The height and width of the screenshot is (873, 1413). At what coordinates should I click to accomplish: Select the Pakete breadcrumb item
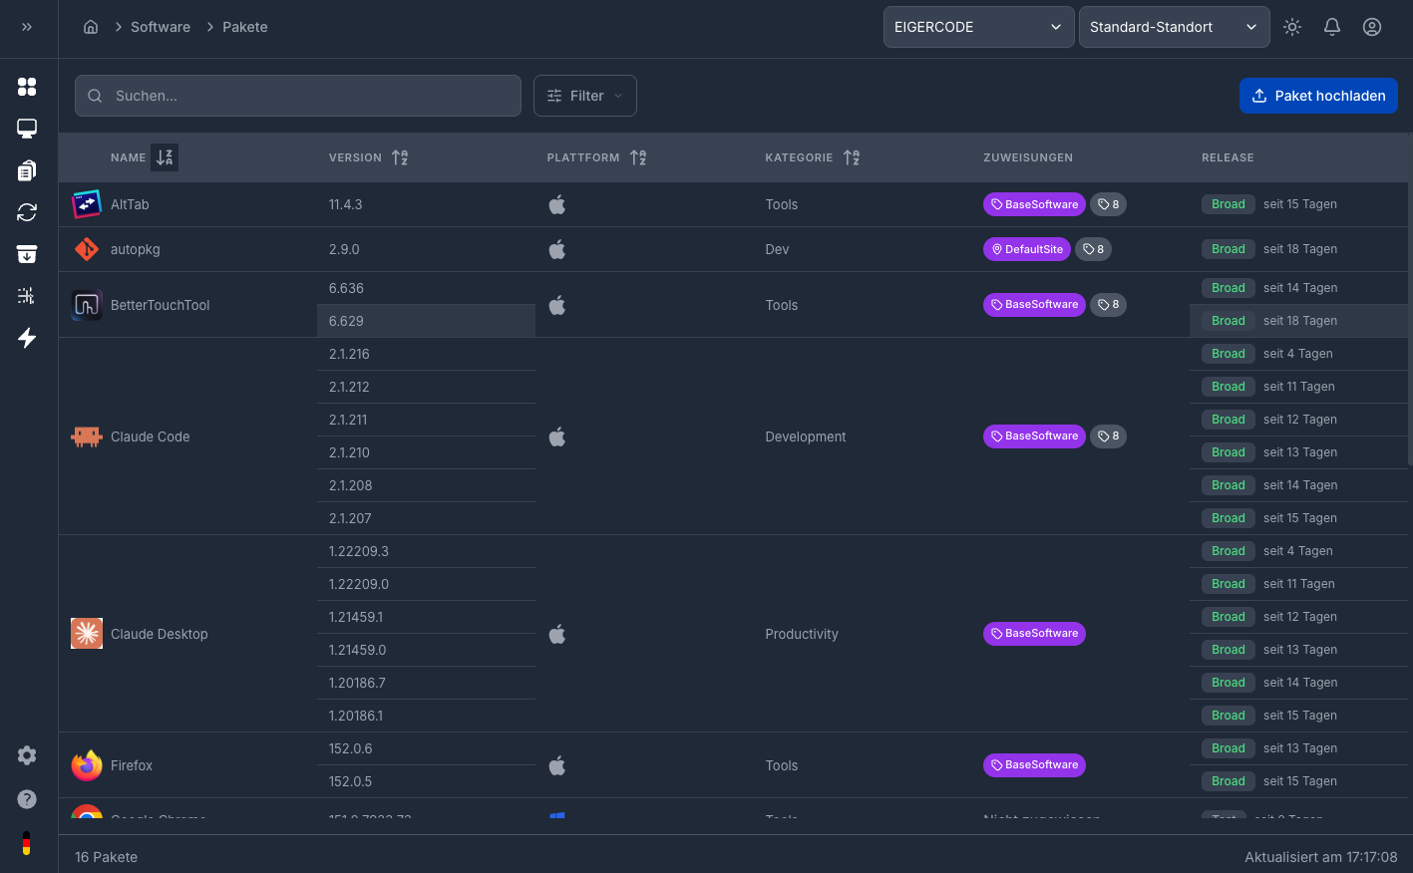click(x=245, y=27)
